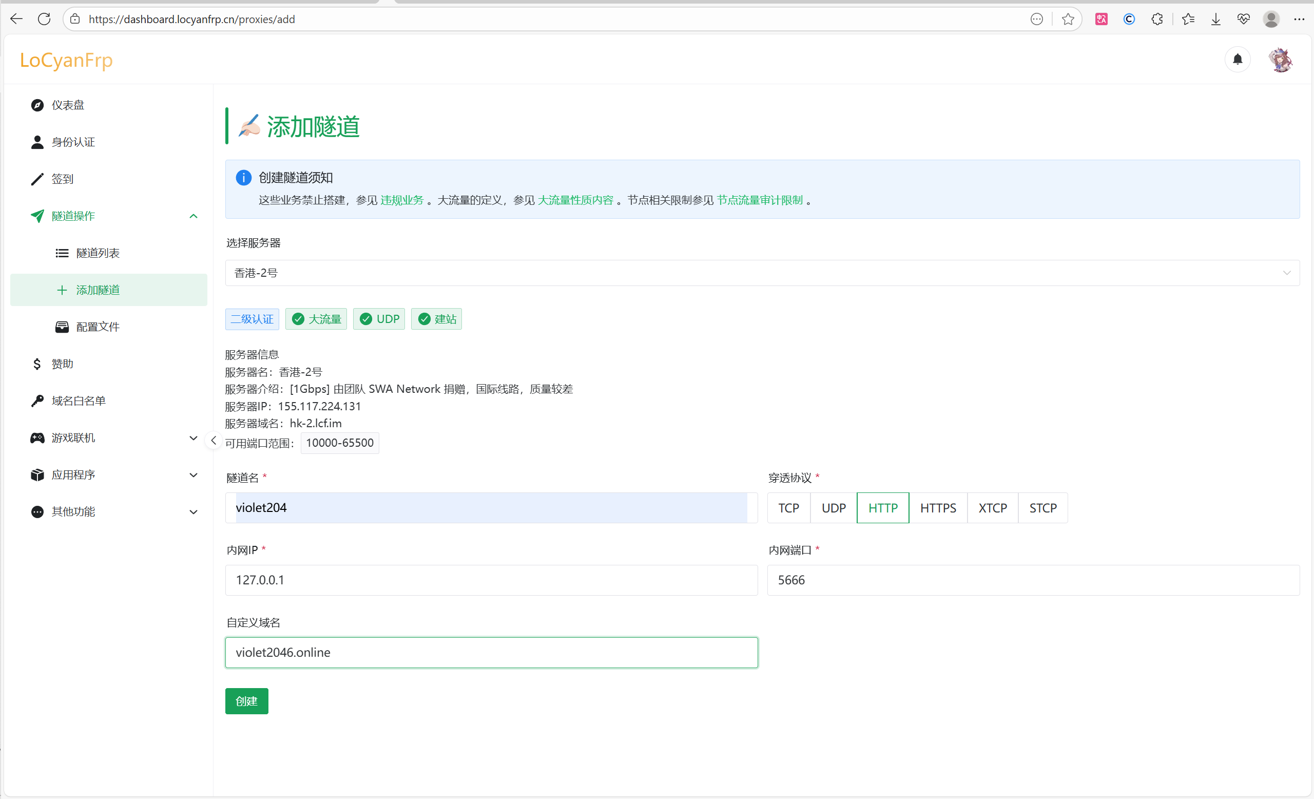The width and height of the screenshot is (1314, 799).
Task: Select the HTTPS protocol option
Action: pyautogui.click(x=937, y=508)
